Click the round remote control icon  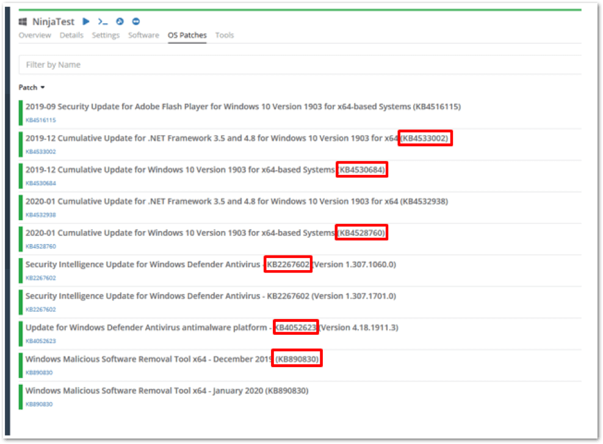tap(120, 21)
